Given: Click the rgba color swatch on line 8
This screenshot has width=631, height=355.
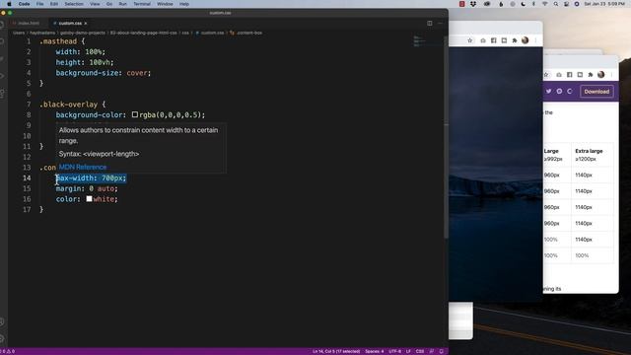Looking at the screenshot, I should coord(135,114).
